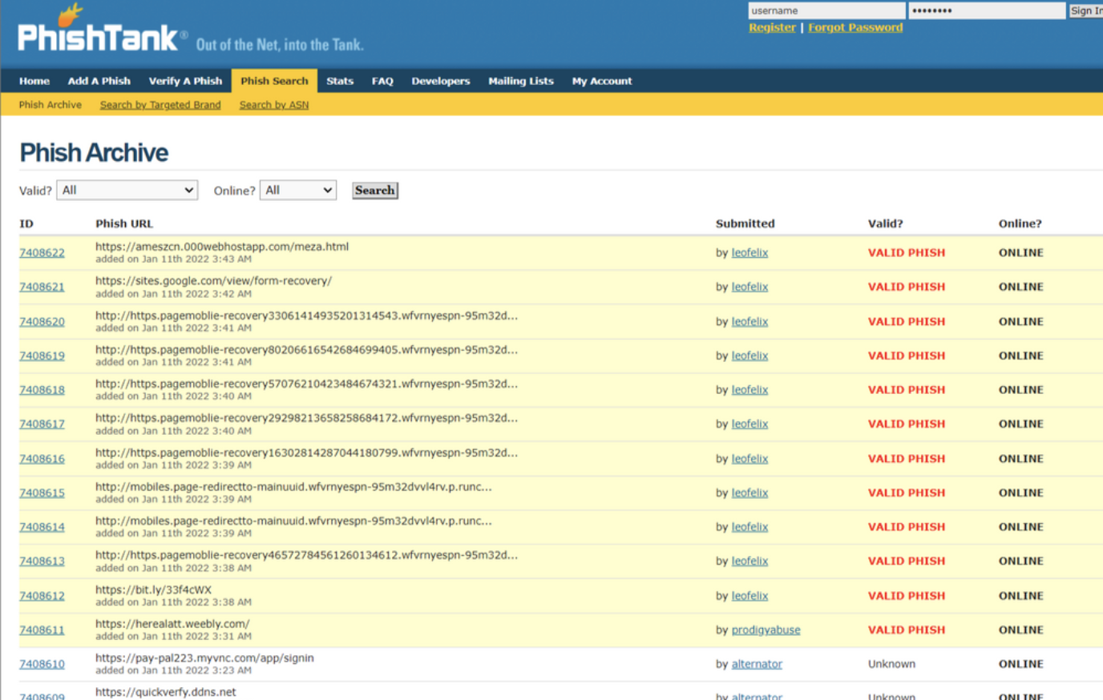Open phish ID 7408612
Screen dimensions: 1103x700
tap(42, 596)
